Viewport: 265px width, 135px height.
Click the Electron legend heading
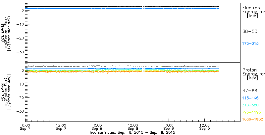[x=253, y=12]
